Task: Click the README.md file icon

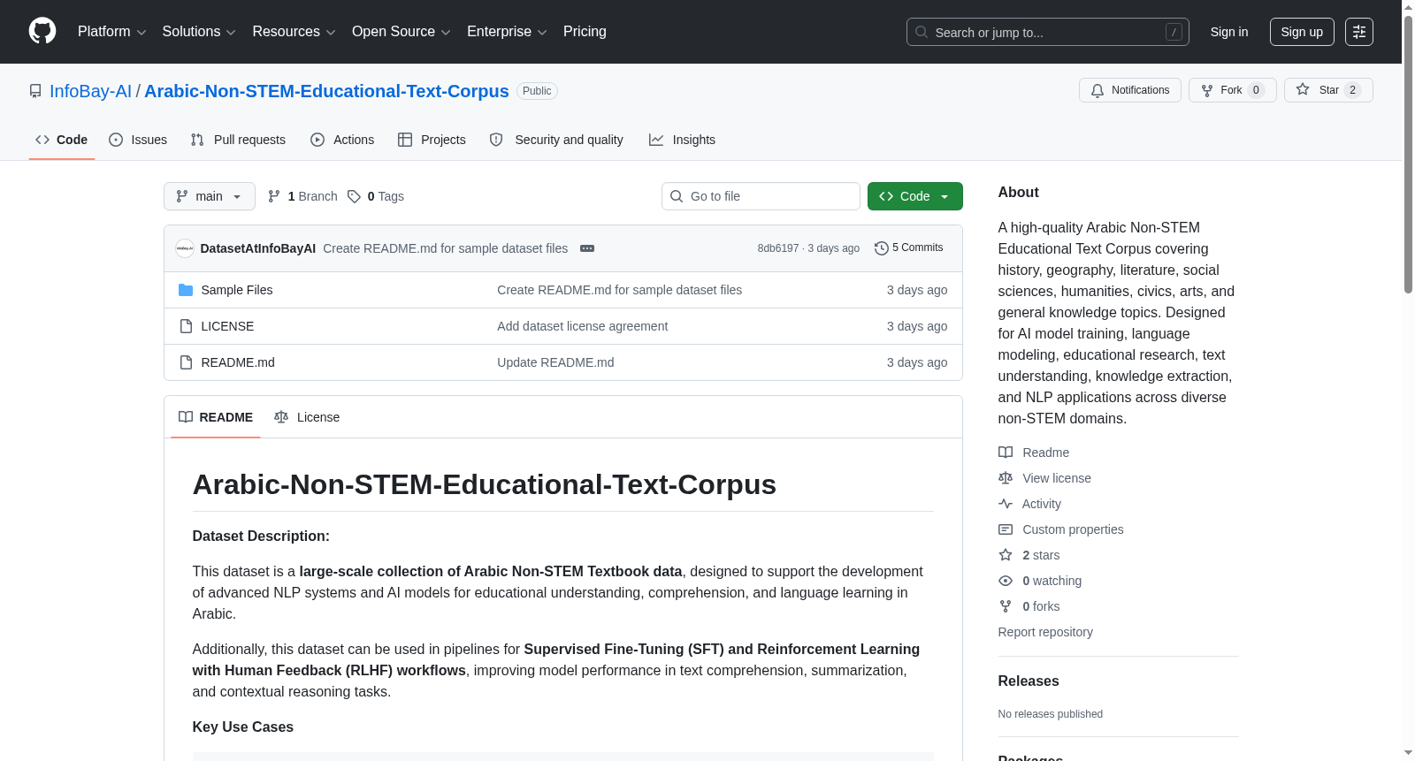Action: [x=186, y=362]
